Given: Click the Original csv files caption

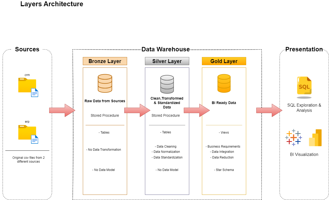Looking at the screenshot, I should click(28, 160).
